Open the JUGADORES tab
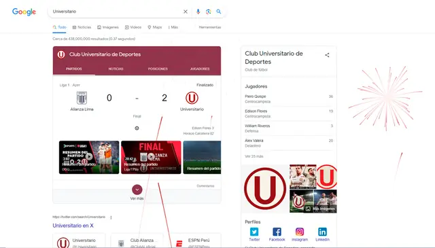This screenshot has width=435, height=248. 200,69
